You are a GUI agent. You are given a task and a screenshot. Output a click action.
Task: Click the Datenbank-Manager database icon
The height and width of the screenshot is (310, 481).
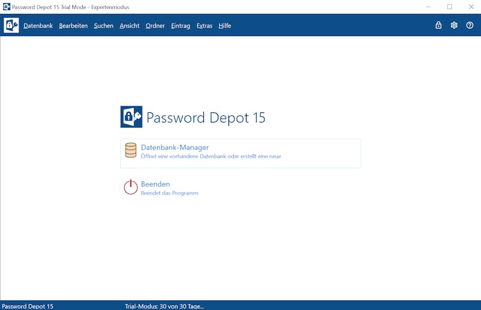click(x=130, y=150)
